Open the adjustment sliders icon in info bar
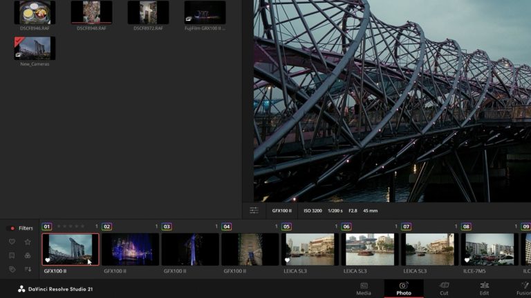531x298 pixels. click(x=254, y=210)
